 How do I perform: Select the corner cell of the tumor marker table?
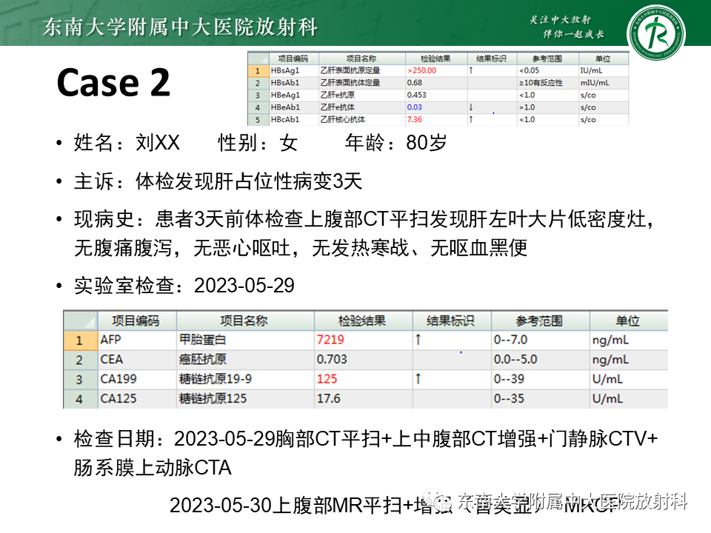click(x=80, y=321)
